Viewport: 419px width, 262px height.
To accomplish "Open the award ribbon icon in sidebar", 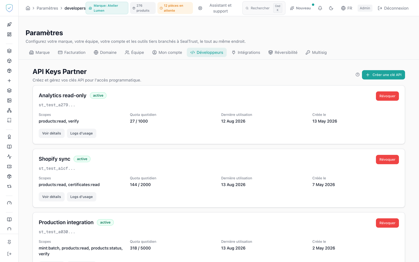I will coord(9,137).
